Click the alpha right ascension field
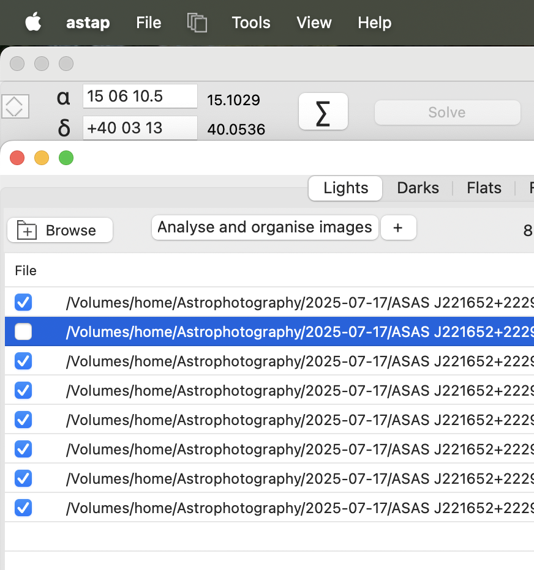The image size is (534, 570). pos(140,97)
